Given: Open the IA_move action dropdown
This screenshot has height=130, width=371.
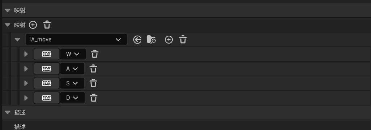Looking at the screenshot, I should click(x=76, y=40).
